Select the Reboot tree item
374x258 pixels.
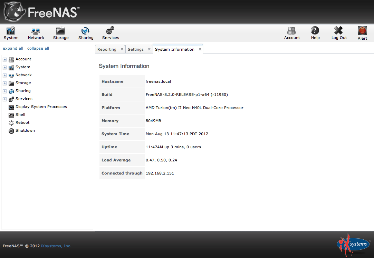(22, 122)
